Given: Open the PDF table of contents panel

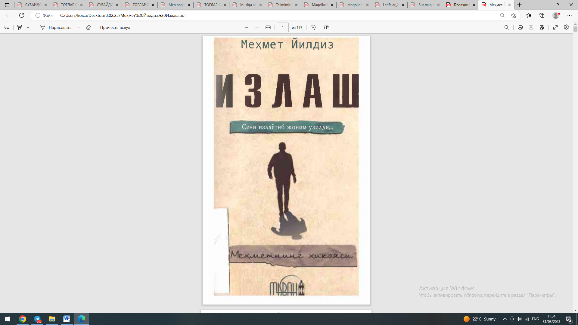Looking at the screenshot, I should pyautogui.click(x=7, y=27).
